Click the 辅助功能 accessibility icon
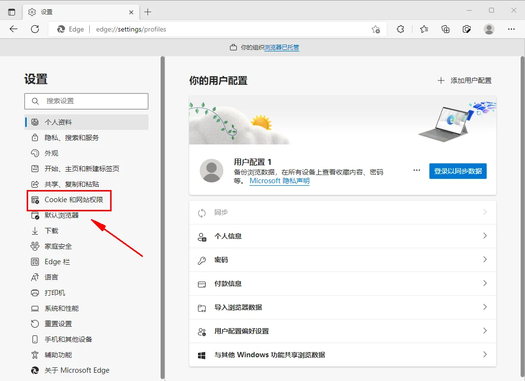This screenshot has height=381, width=525. click(x=35, y=355)
